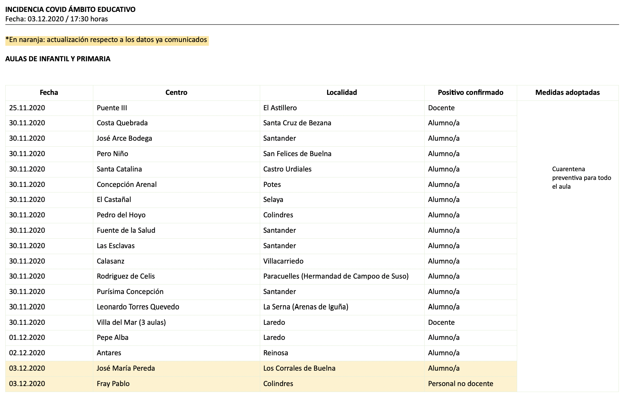
Task: Click the Concepción Arenal cell
Action: pyautogui.click(x=127, y=184)
